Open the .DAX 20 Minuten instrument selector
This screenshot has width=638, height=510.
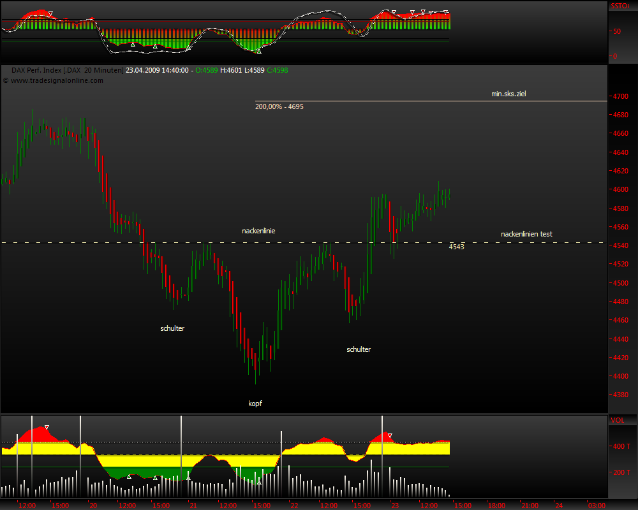88,70
